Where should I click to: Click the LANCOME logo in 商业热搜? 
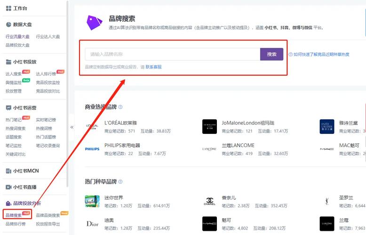tap(209, 149)
